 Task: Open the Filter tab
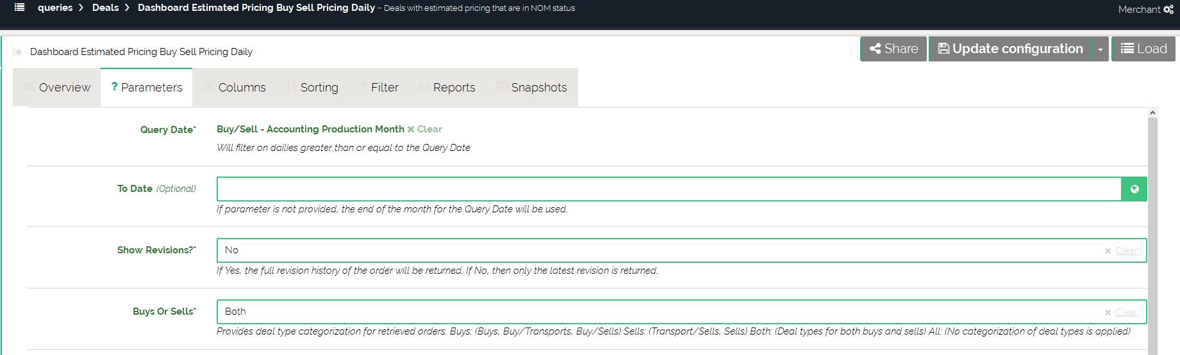coord(379,88)
